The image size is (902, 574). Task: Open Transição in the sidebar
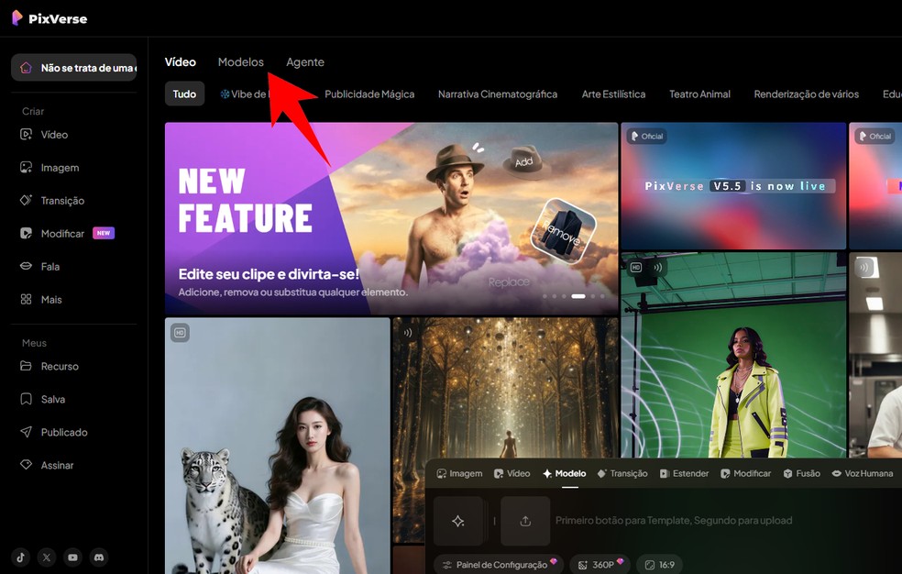pyautogui.click(x=52, y=200)
